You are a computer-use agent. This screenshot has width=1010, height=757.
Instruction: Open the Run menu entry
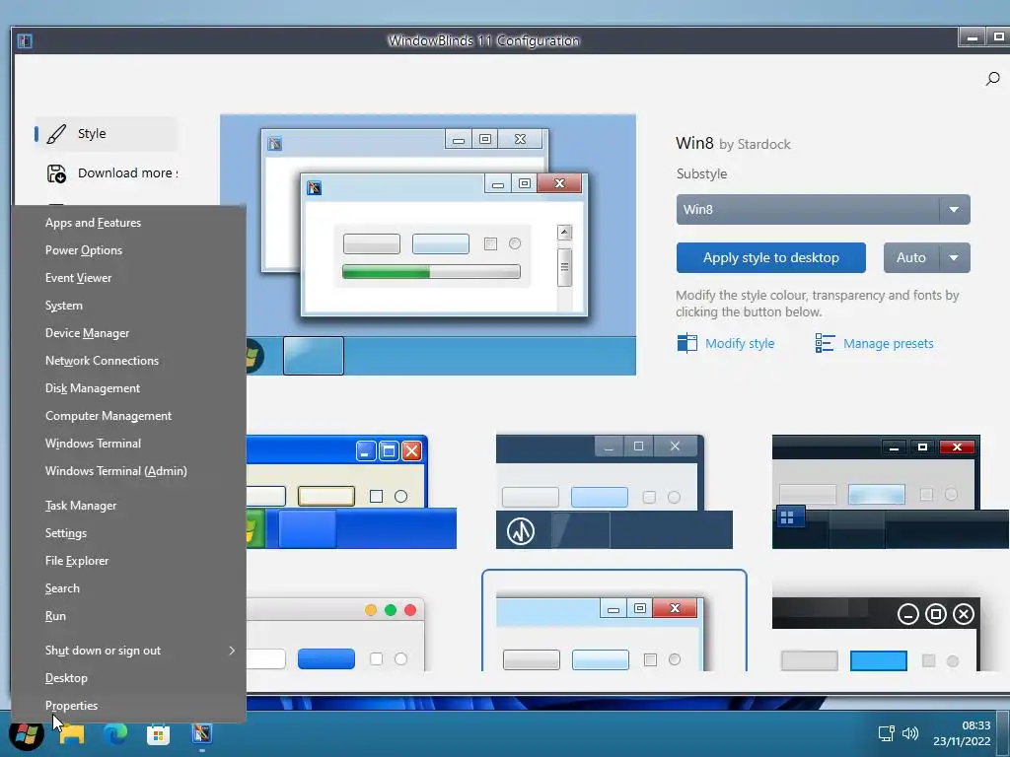click(129, 616)
